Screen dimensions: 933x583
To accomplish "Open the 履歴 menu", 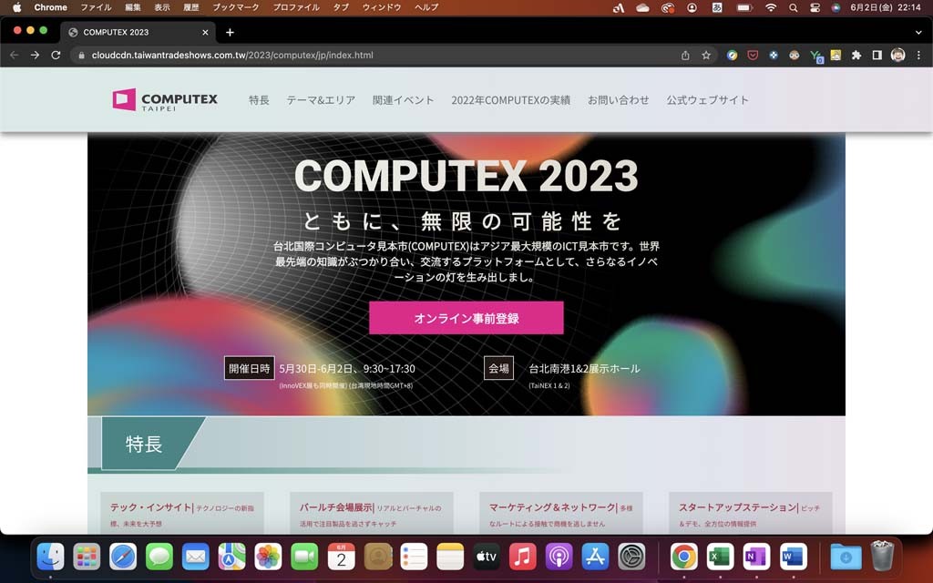I will point(190,7).
